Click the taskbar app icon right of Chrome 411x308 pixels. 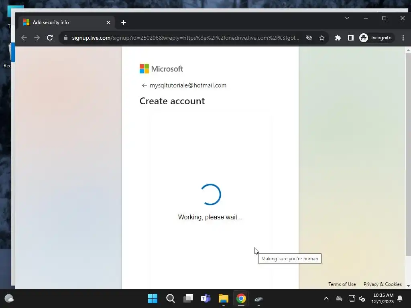coord(259,299)
